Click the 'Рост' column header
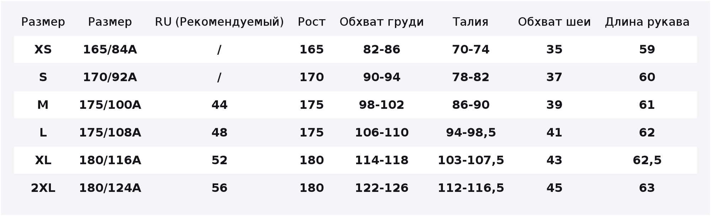This screenshot has width=711, height=216. click(311, 22)
